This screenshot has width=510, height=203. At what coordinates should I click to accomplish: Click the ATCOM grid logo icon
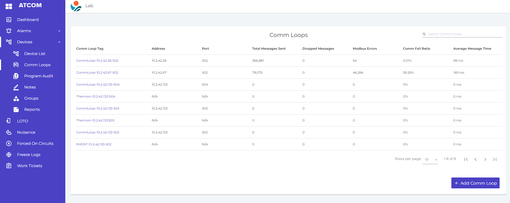click(x=9, y=6)
